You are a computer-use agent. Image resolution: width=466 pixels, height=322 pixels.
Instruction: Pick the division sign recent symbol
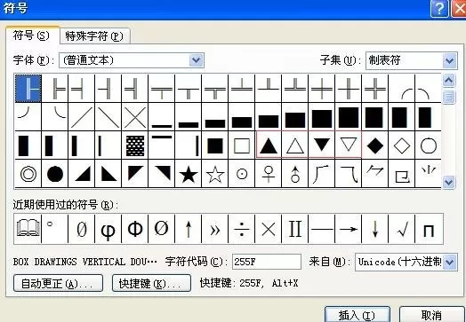point(242,229)
